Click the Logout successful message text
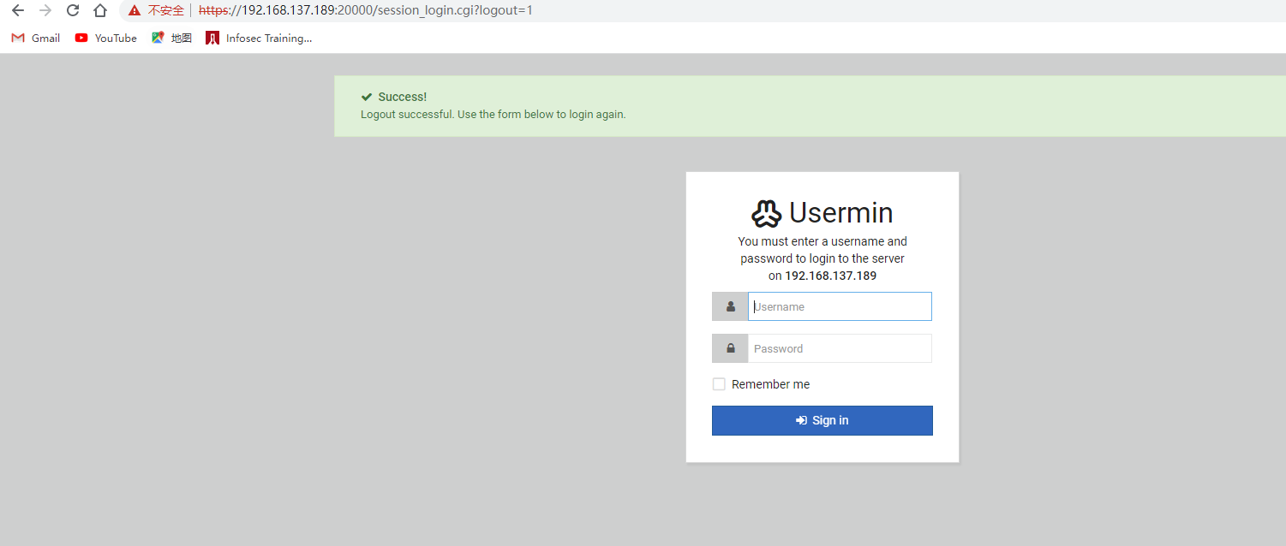Viewport: 1286px width, 546px height. click(x=493, y=114)
